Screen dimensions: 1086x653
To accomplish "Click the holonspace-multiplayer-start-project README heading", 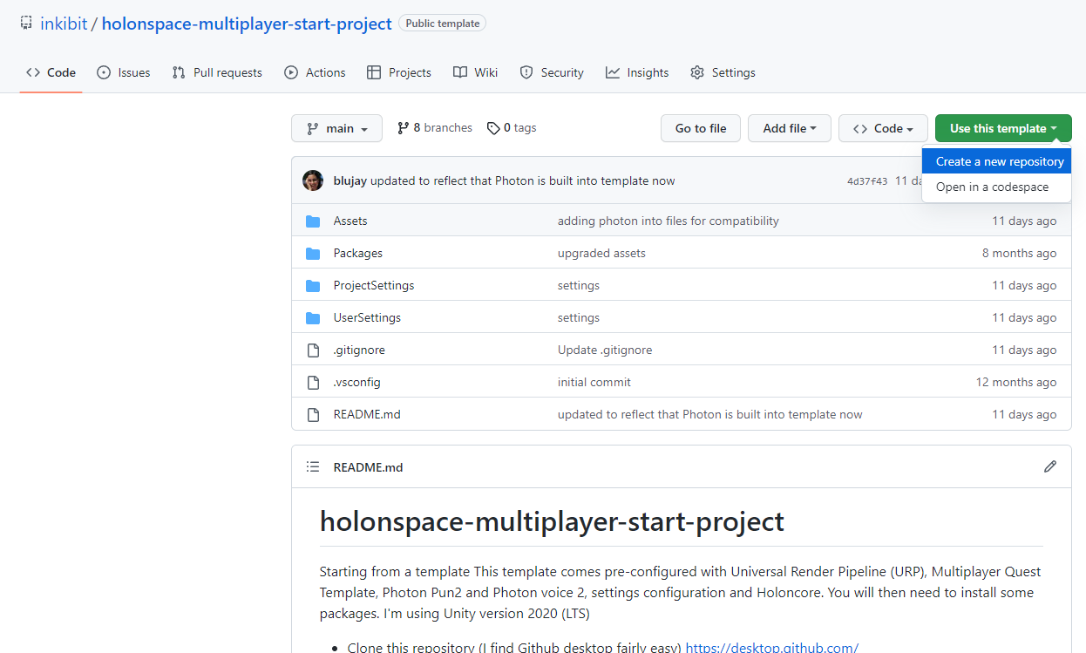I will coord(552,521).
